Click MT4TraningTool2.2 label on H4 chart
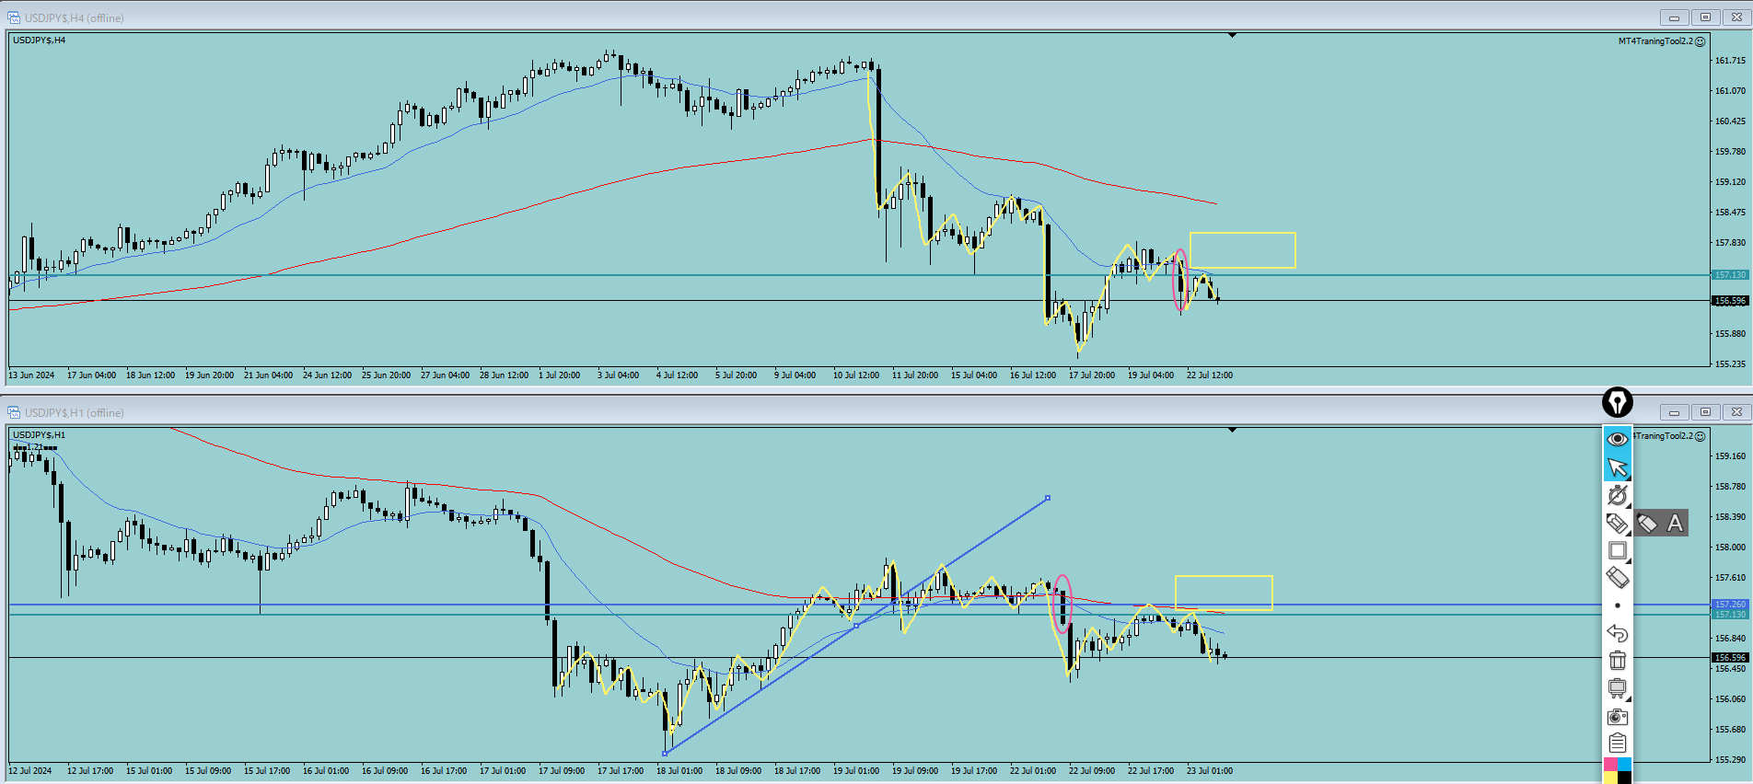The width and height of the screenshot is (1753, 784). coord(1654,41)
